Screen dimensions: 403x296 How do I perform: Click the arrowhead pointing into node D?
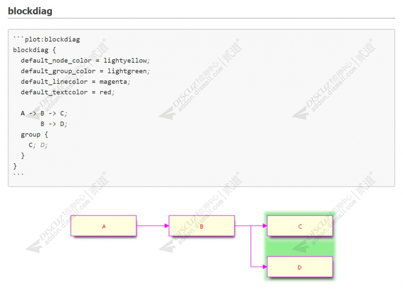tap(265, 267)
